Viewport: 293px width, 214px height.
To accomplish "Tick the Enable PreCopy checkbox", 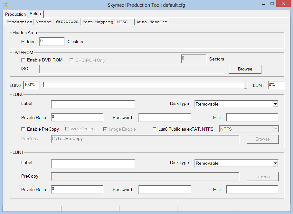I will pyautogui.click(x=23, y=129).
